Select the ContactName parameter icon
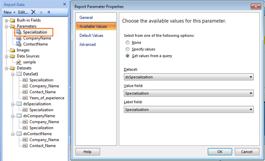Viewport: 265px width, 161px height. coord(19,44)
